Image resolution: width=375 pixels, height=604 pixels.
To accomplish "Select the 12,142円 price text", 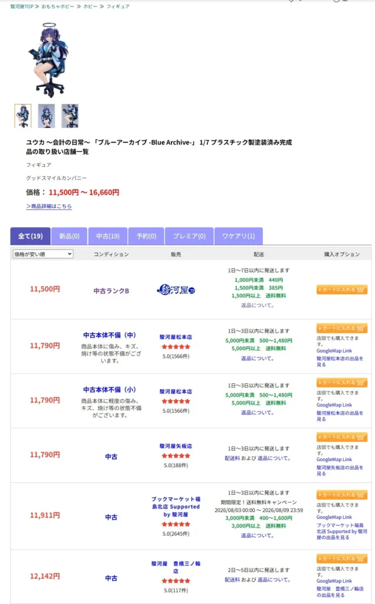I will [45, 576].
